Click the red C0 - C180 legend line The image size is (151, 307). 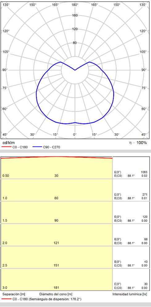click(6, 147)
